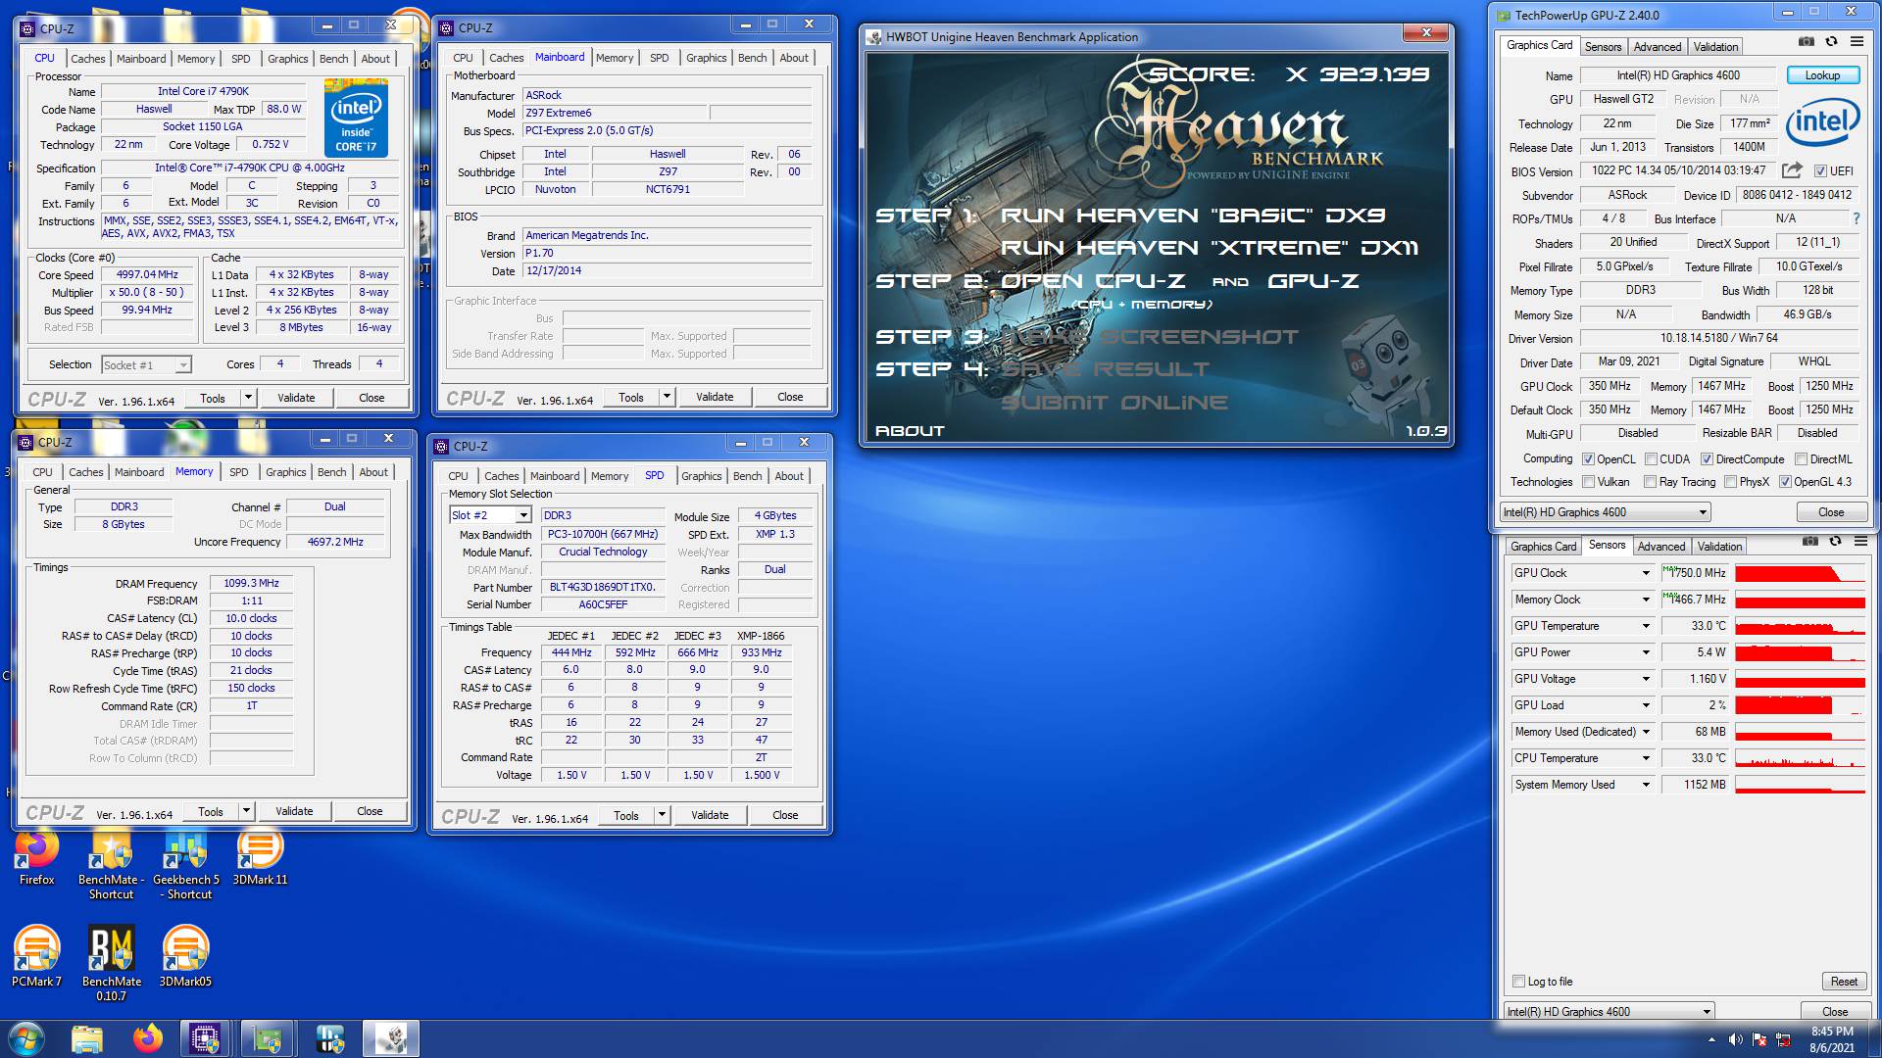Viewport: 1882px width, 1058px height.
Task: Open Validation tab in GPU-Z Sensors window
Action: (1719, 547)
